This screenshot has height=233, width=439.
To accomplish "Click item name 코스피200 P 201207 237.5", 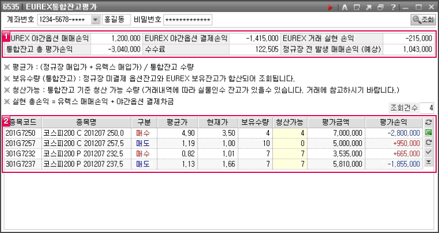I will pos(87,164).
